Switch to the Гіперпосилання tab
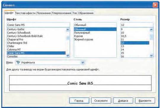 coord(61,13)
